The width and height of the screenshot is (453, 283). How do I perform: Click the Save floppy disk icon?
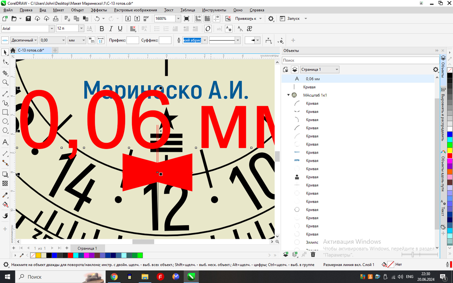point(28,19)
